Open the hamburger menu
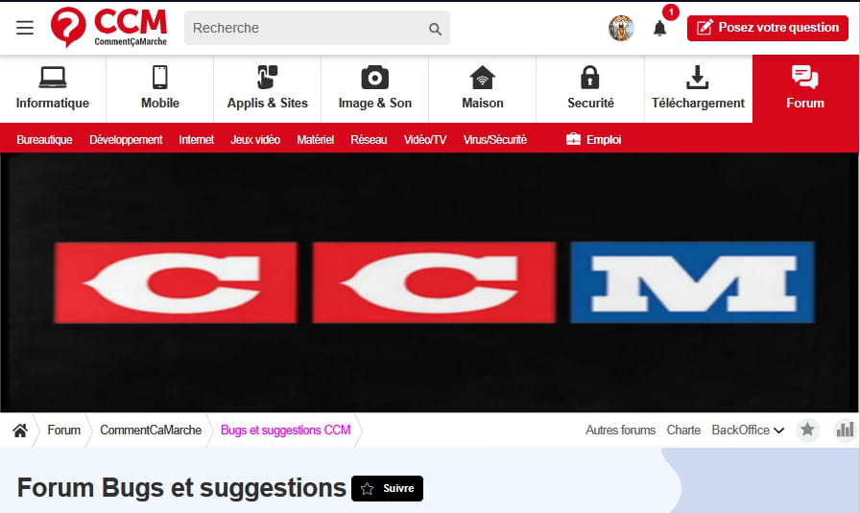860x513 pixels. pyautogui.click(x=25, y=28)
